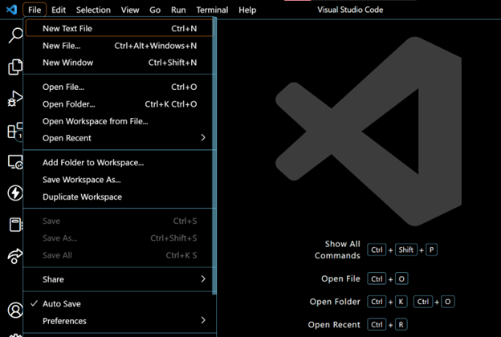Click the disabled Save As... entry
Viewport: 501px width, 337px height.
118,238
